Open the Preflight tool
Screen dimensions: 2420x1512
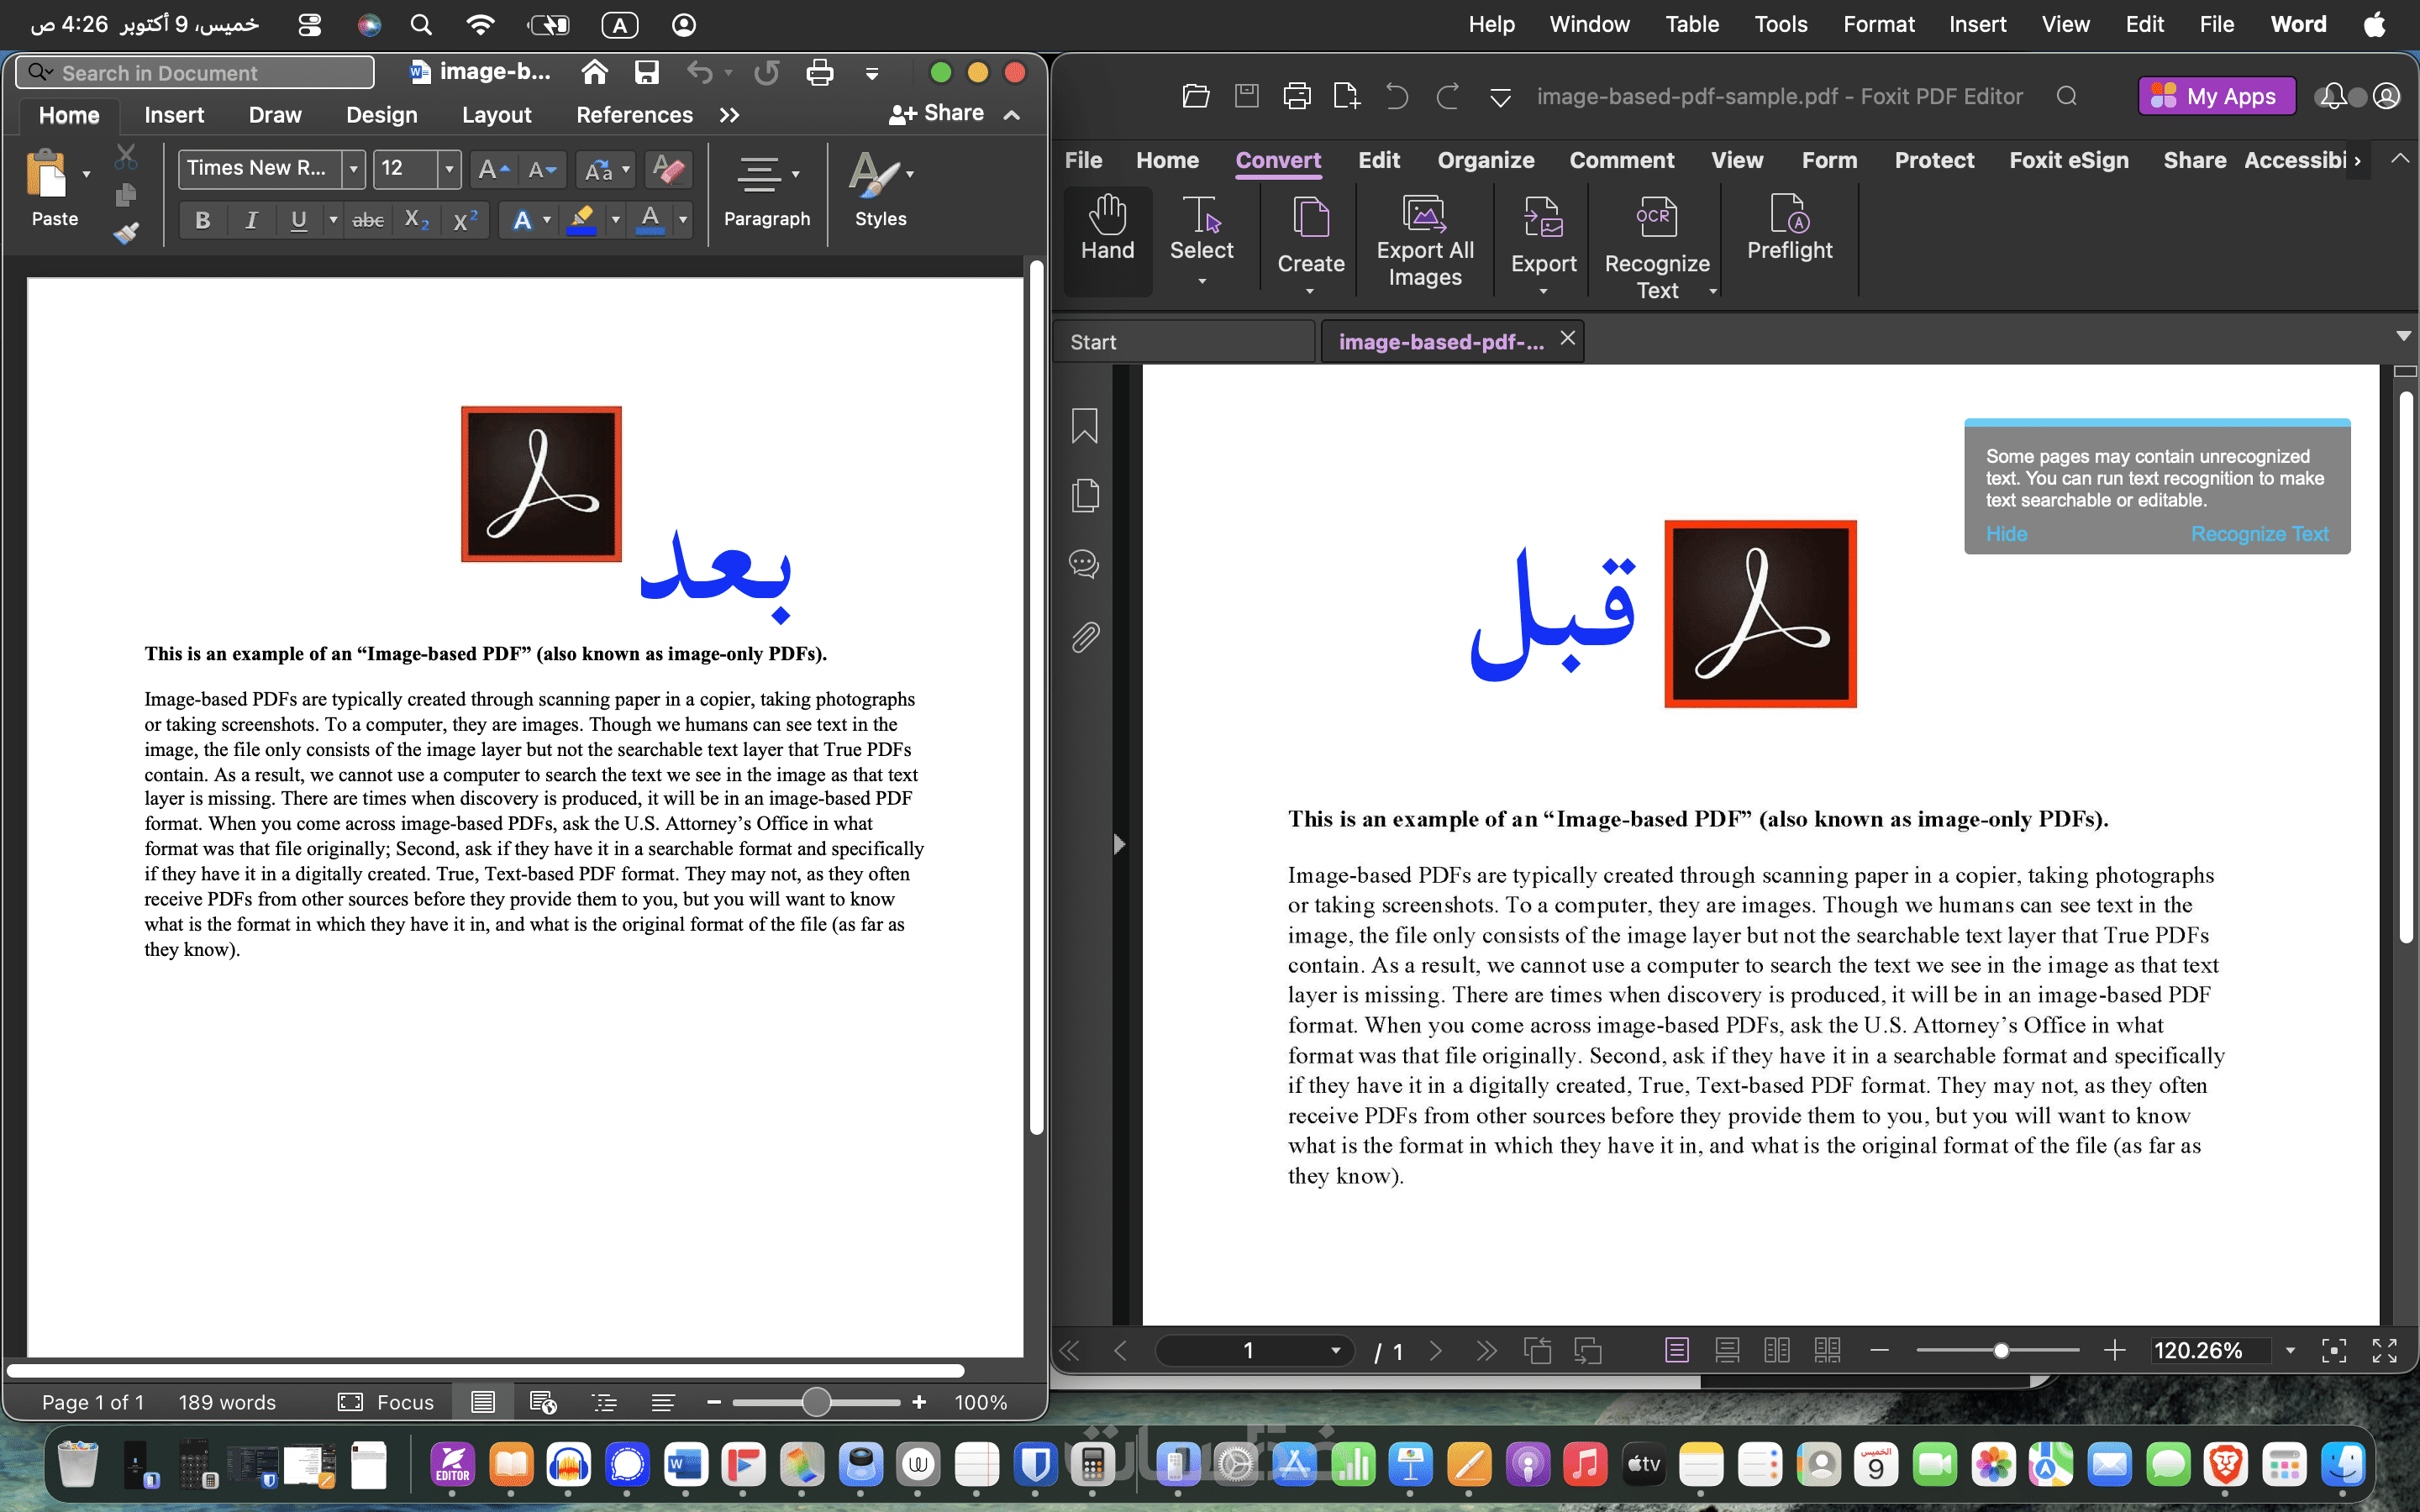1788,215
